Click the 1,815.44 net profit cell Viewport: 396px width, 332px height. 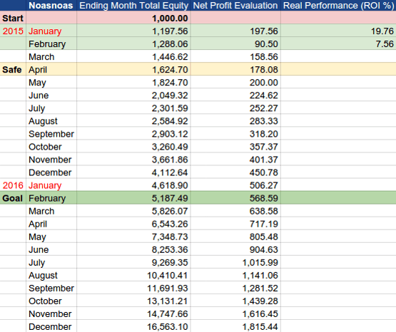235,326
